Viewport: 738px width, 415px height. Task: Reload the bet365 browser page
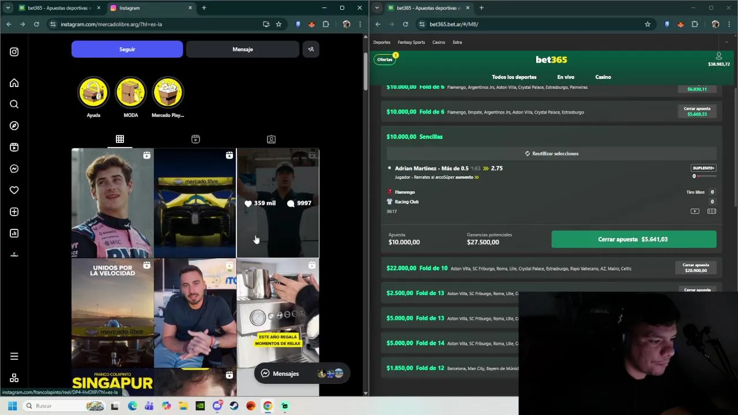click(x=405, y=24)
